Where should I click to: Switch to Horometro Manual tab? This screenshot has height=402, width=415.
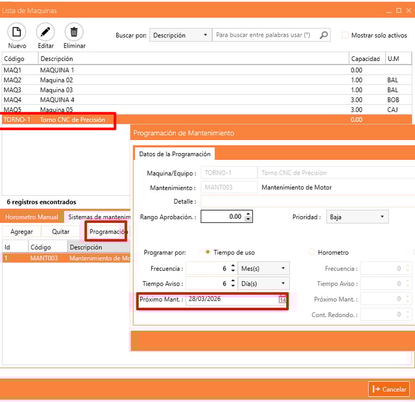pos(32,217)
